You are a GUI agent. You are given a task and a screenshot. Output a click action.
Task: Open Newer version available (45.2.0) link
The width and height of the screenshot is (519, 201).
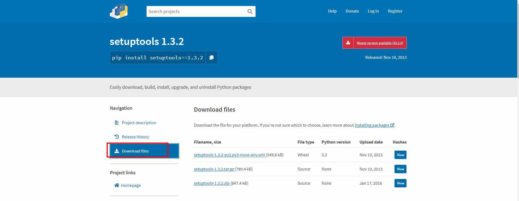(x=380, y=43)
